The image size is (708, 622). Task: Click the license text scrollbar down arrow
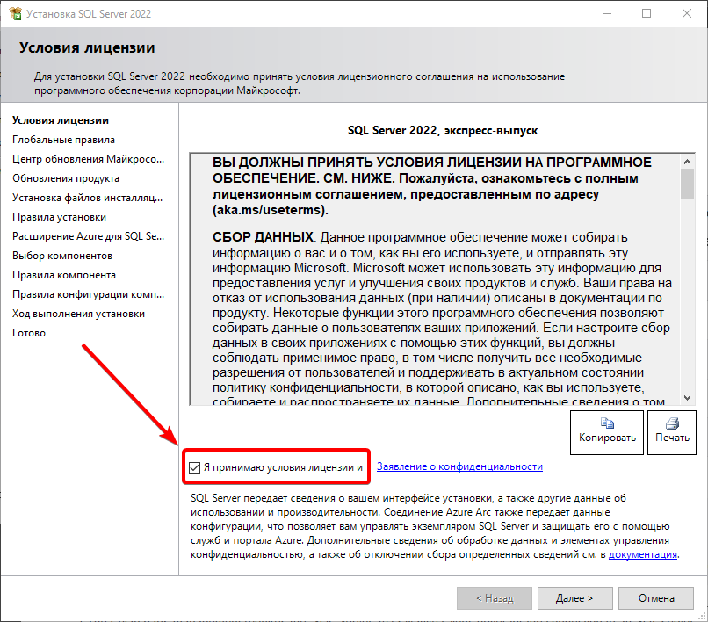[x=687, y=395]
